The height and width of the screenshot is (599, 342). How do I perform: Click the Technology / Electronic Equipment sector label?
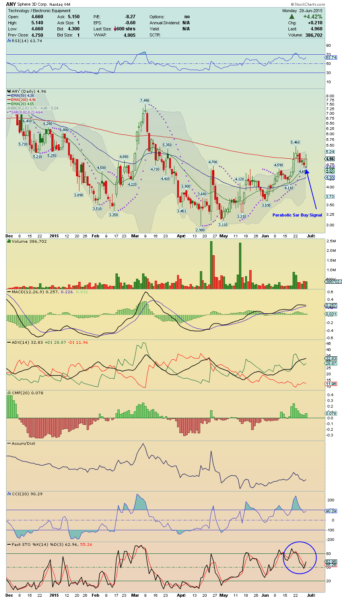(x=40, y=11)
